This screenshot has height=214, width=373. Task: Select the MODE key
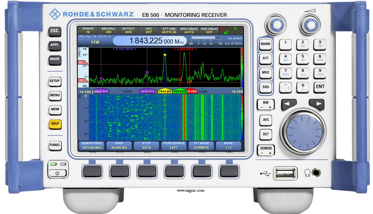54,60
